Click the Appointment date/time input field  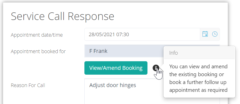tap(142, 34)
